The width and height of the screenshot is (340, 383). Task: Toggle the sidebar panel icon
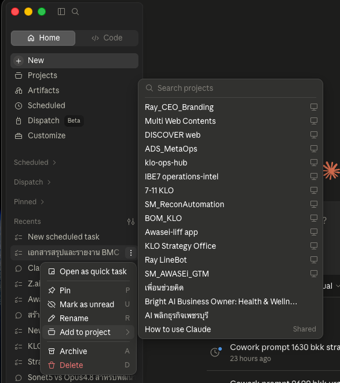coord(61,12)
